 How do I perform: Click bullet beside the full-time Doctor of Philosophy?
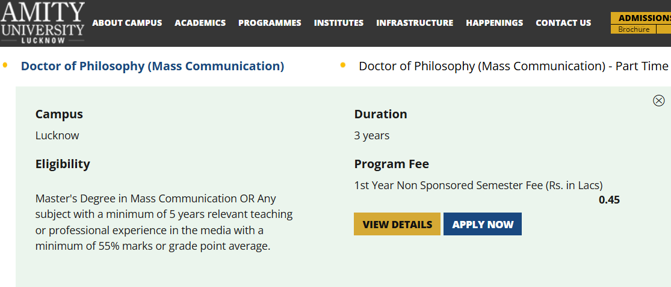[x=5, y=65]
